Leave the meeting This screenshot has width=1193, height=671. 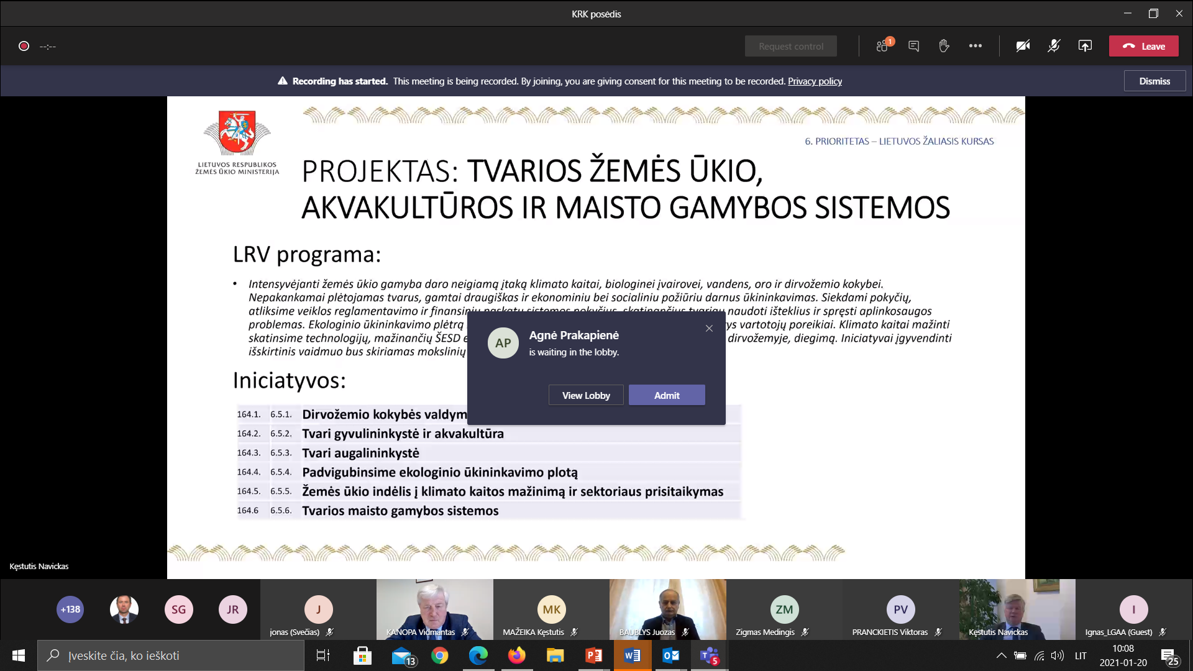[x=1143, y=46]
